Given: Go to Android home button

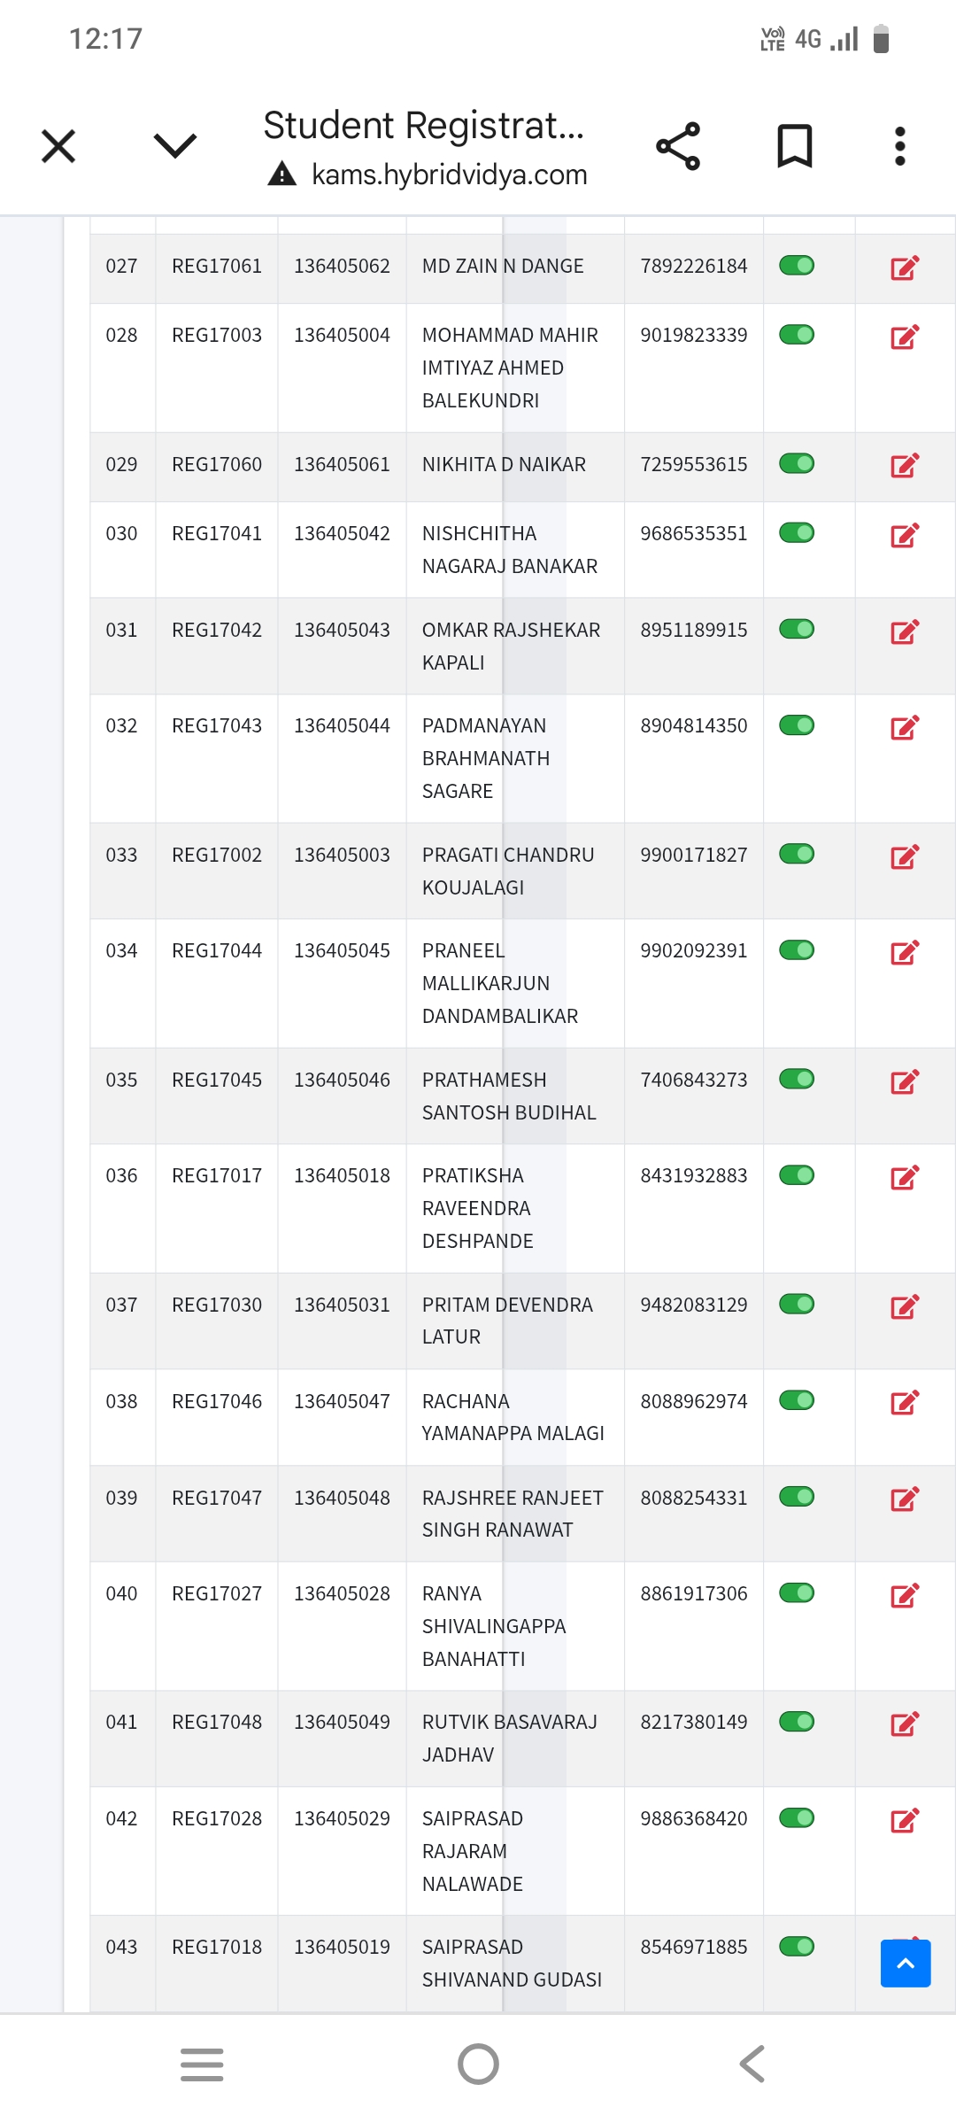Looking at the screenshot, I should coord(478,2064).
